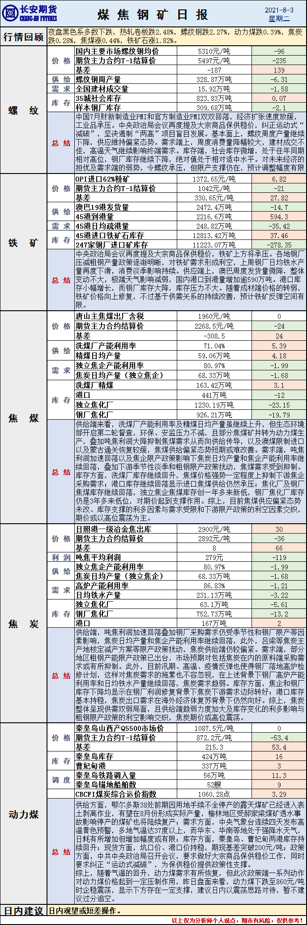Select the value 1372.65元/吨
The image size is (307, 925).
pyautogui.click(x=214, y=179)
